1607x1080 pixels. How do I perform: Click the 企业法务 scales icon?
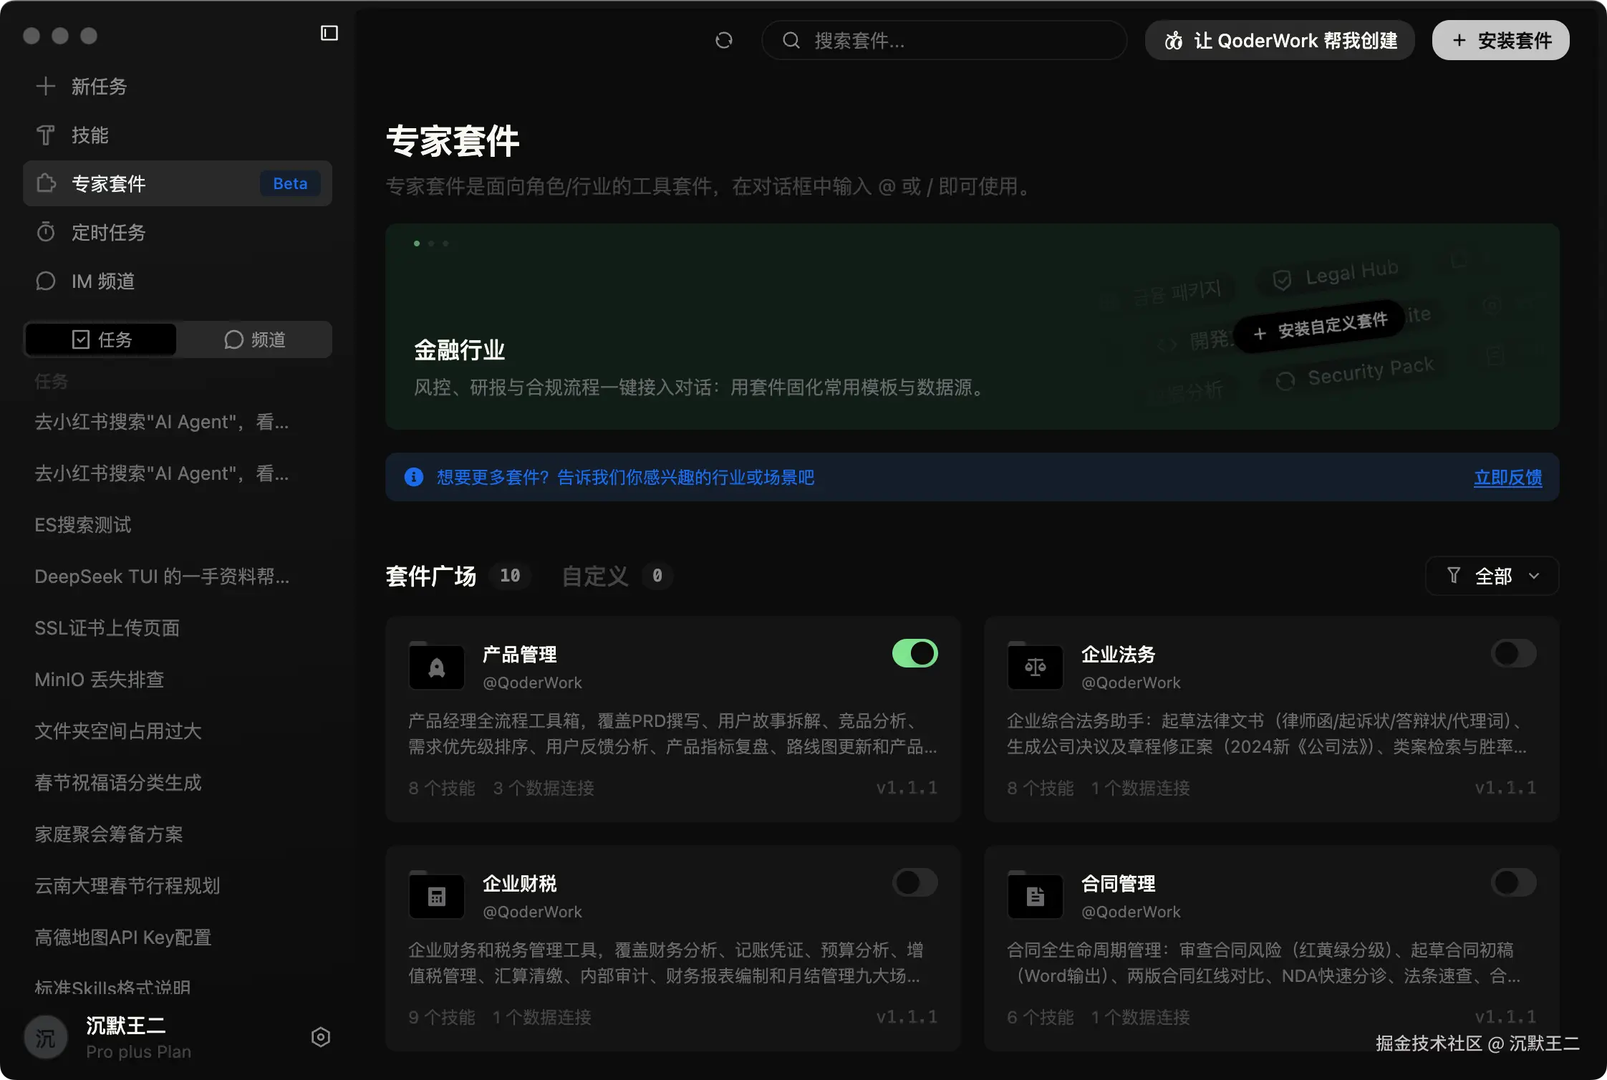1036,667
